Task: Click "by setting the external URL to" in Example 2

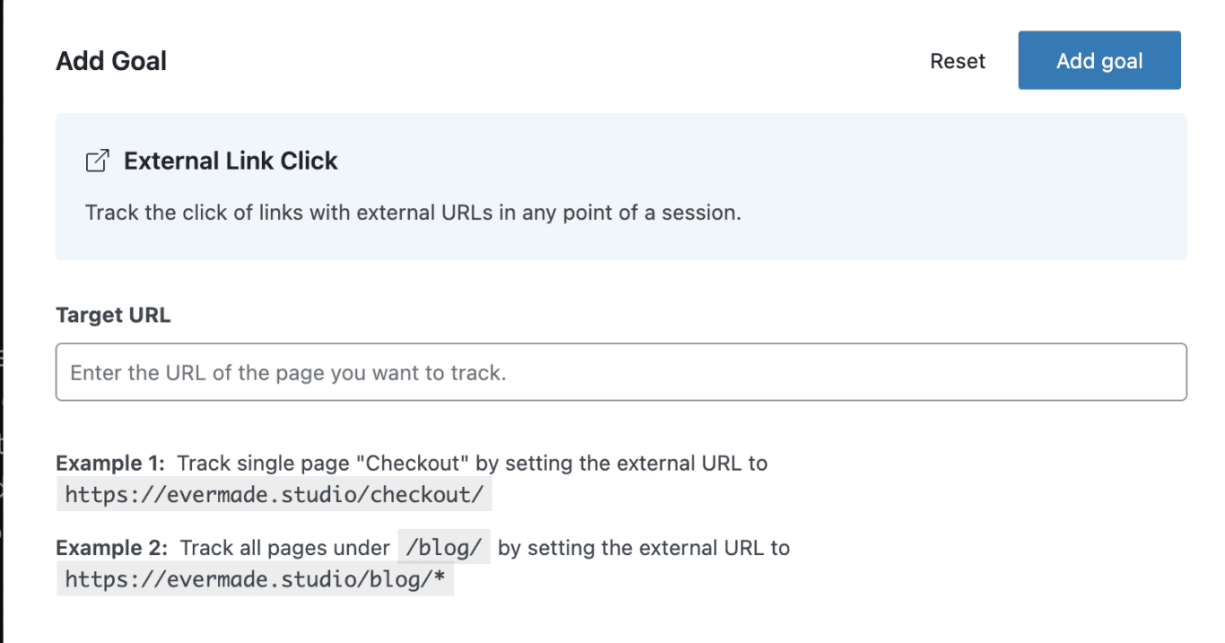Action: 643,548
